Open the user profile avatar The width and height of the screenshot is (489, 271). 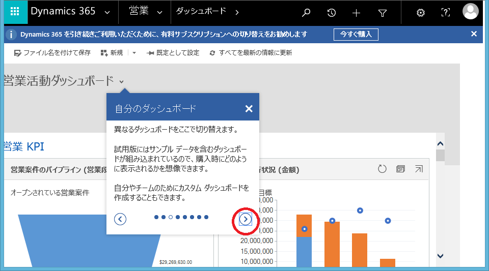pos(470,12)
